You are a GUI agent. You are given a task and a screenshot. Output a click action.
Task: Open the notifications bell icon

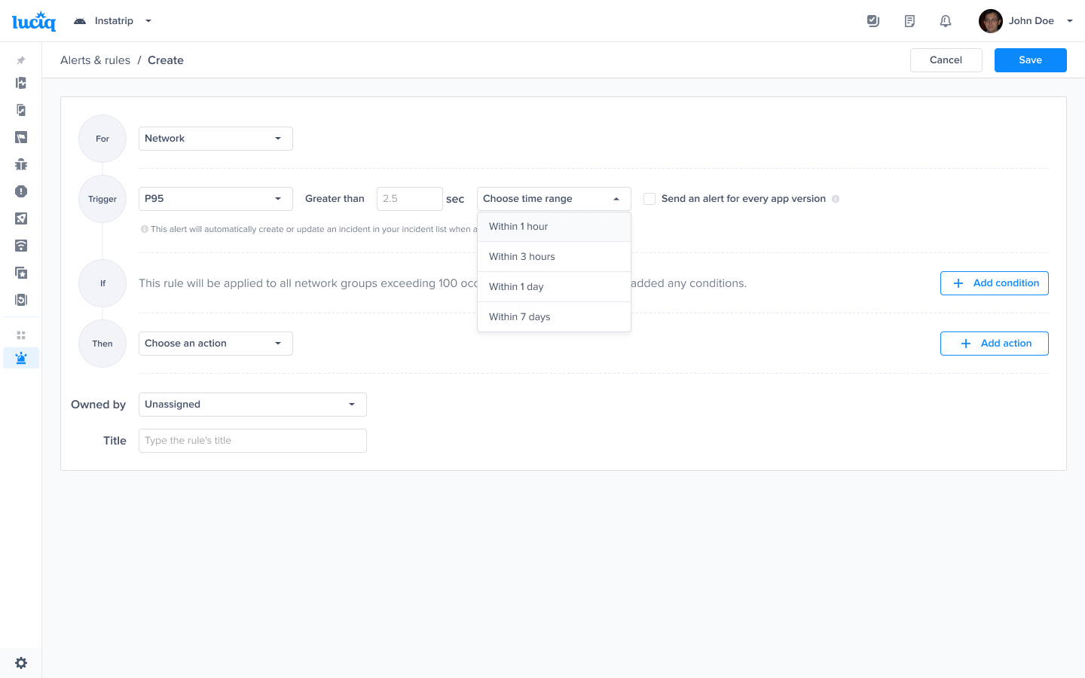tap(946, 21)
